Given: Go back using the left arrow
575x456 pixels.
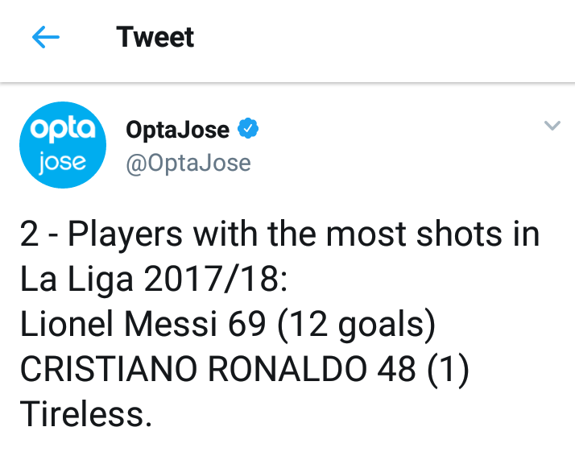Looking at the screenshot, I should pos(46,37).
